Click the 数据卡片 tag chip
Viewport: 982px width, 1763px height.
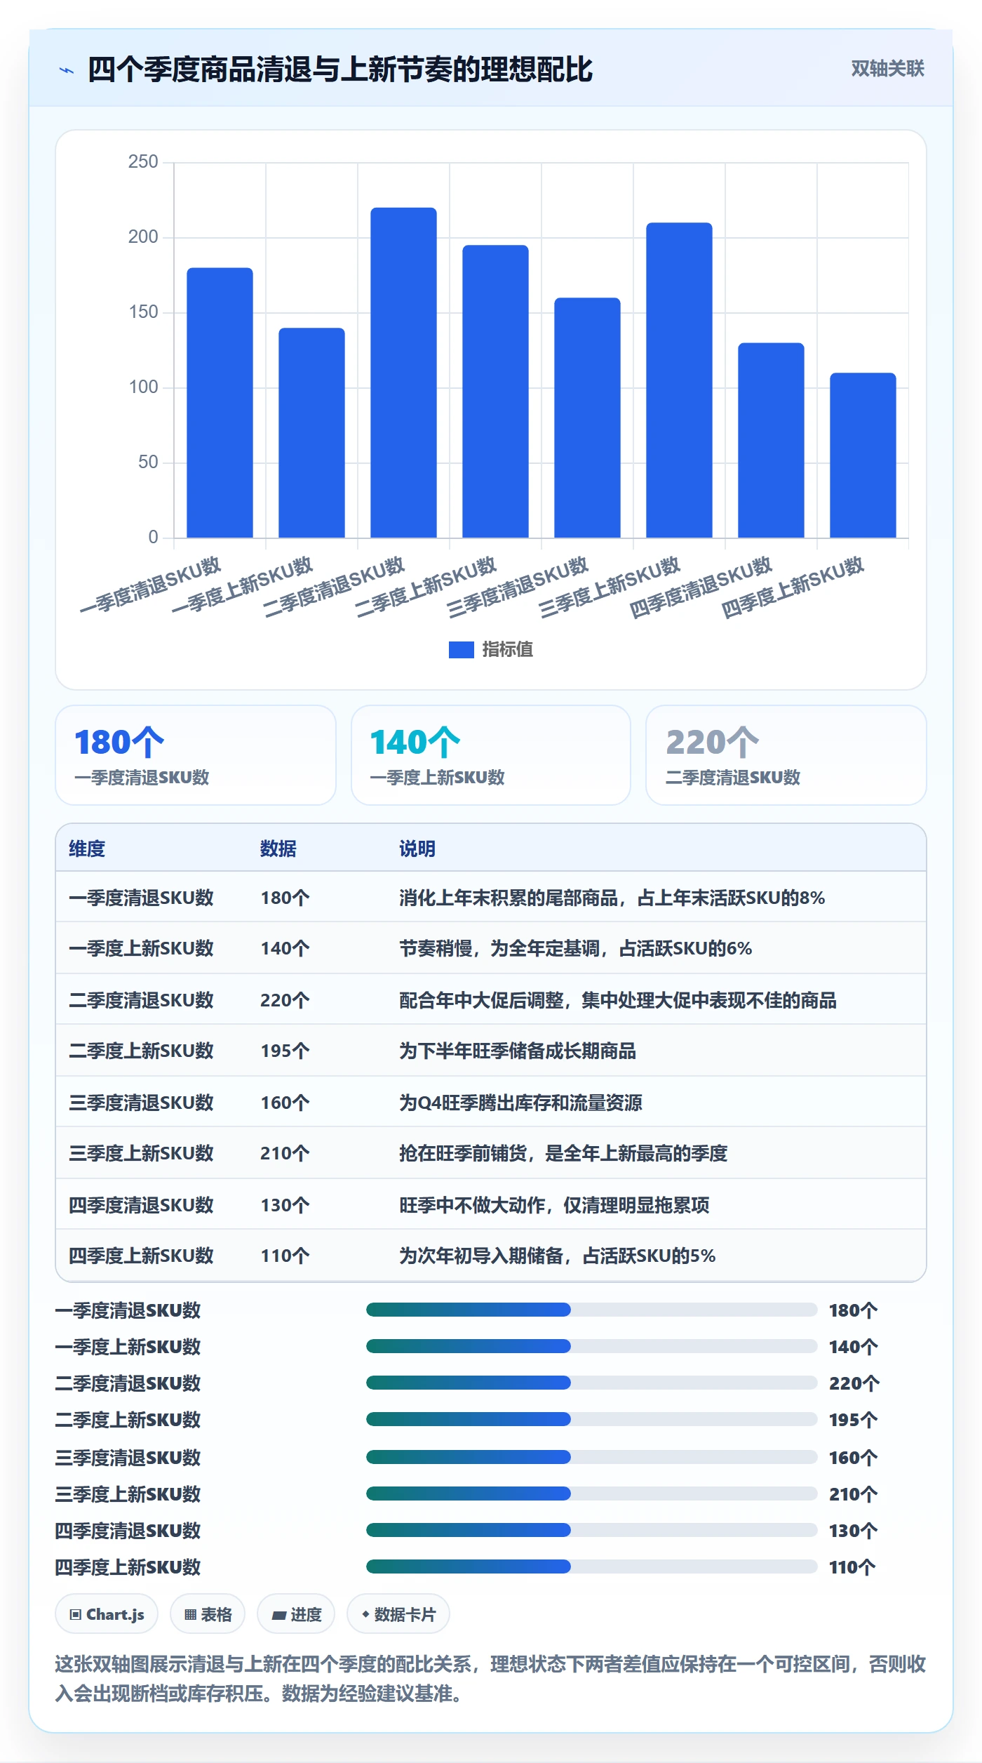coord(398,1614)
